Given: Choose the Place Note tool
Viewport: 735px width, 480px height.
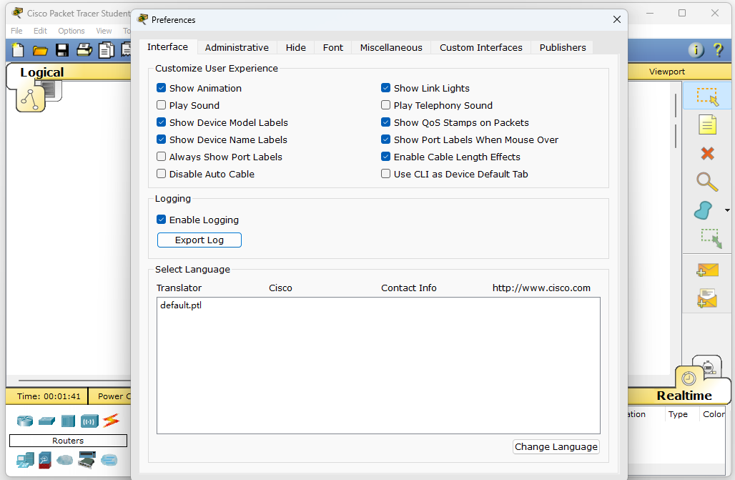Looking at the screenshot, I should point(707,125).
